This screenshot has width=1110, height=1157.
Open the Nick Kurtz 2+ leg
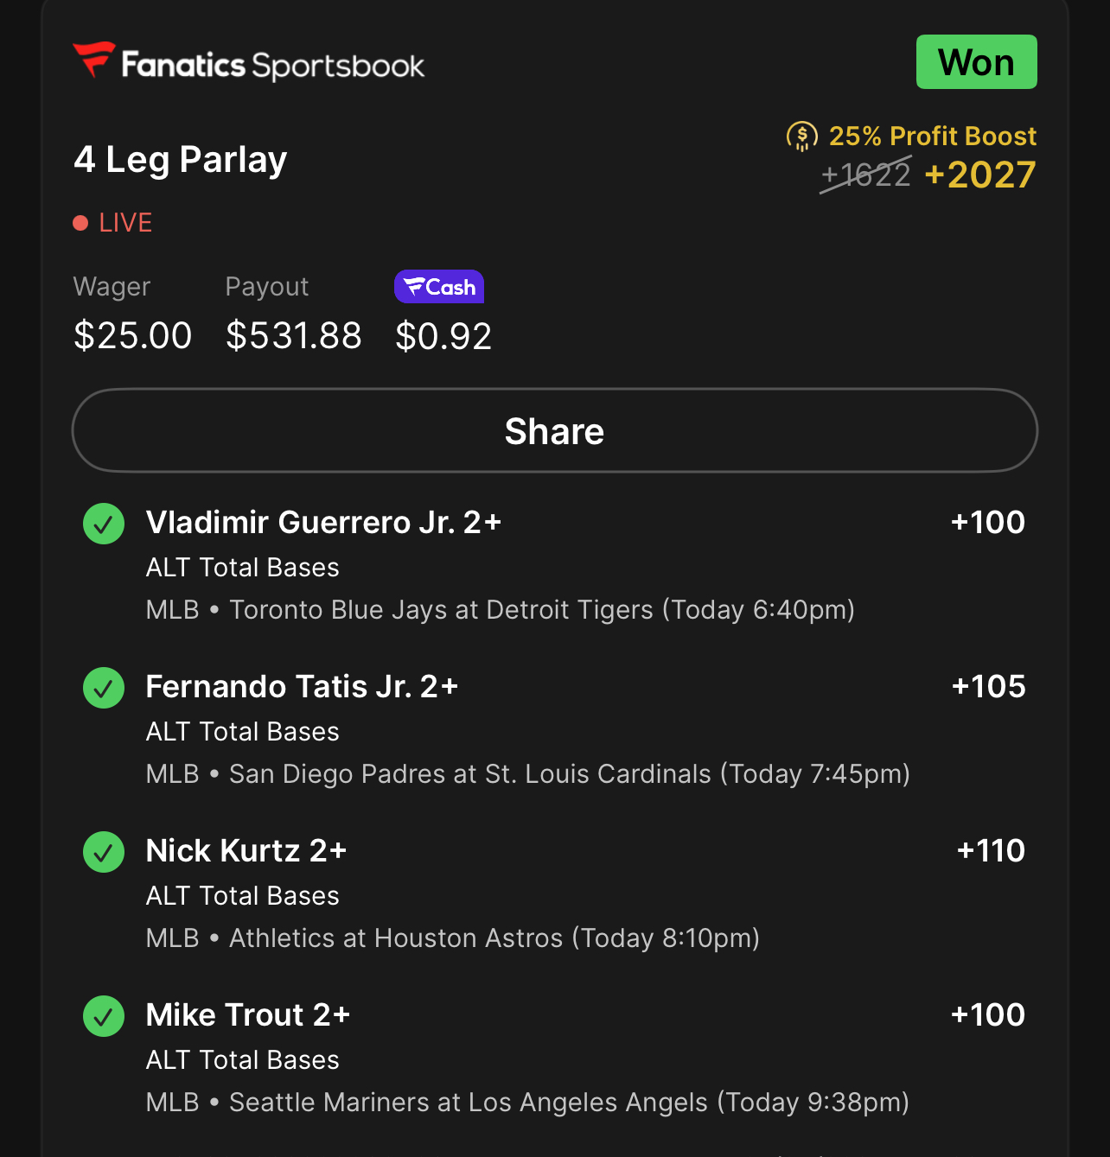tap(246, 851)
